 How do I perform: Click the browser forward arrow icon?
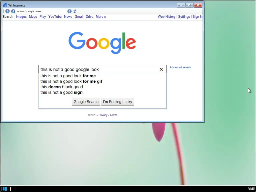tap(13, 11)
